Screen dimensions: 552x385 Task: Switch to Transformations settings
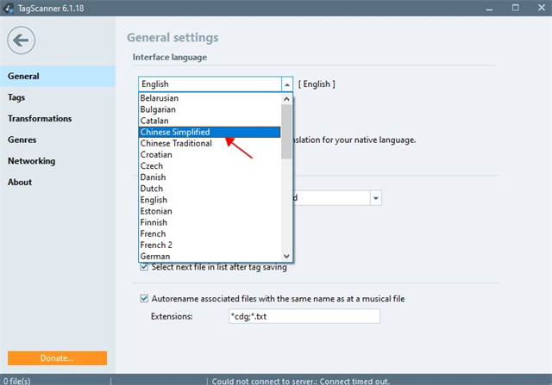point(40,119)
